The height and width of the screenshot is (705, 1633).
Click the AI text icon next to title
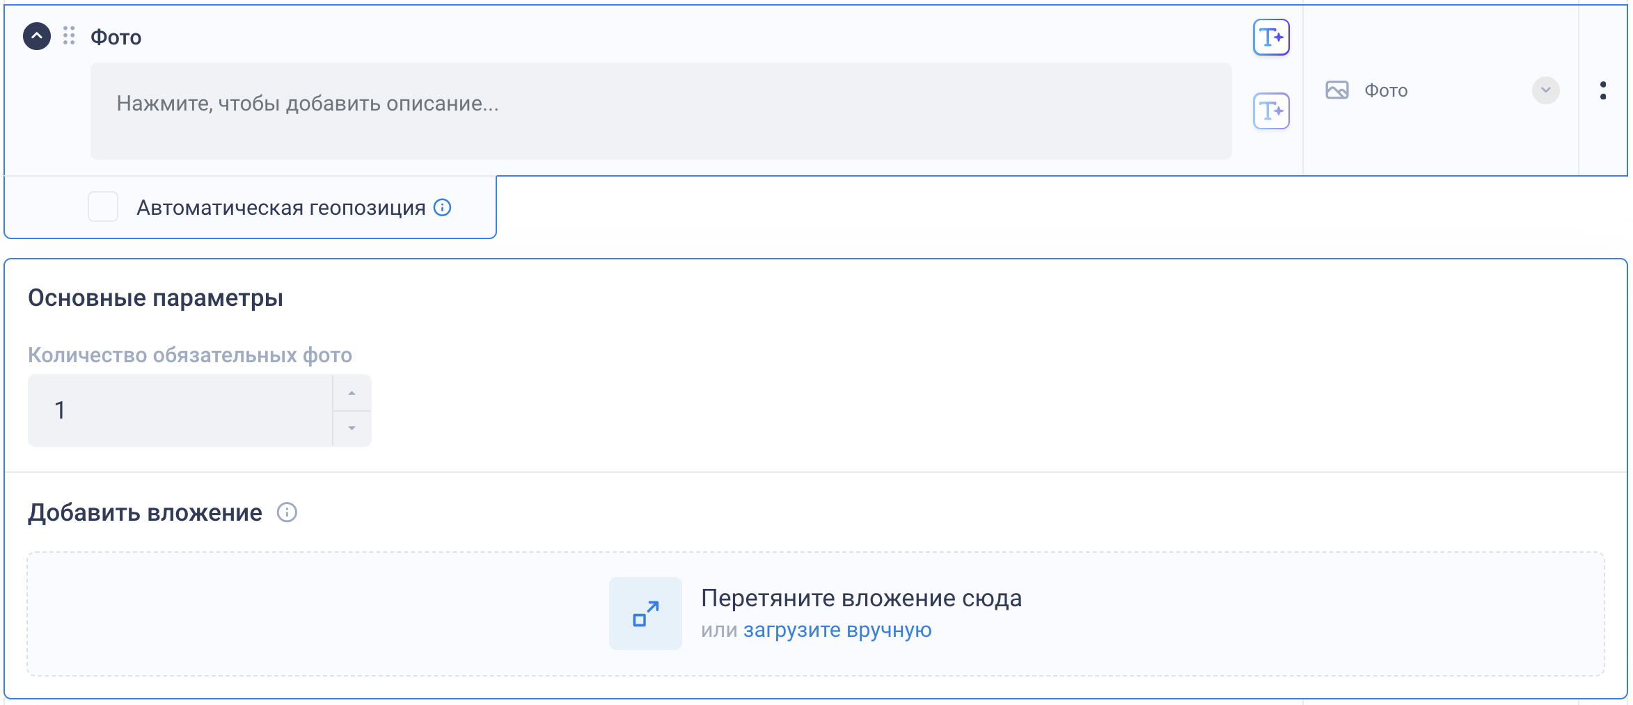tap(1271, 38)
